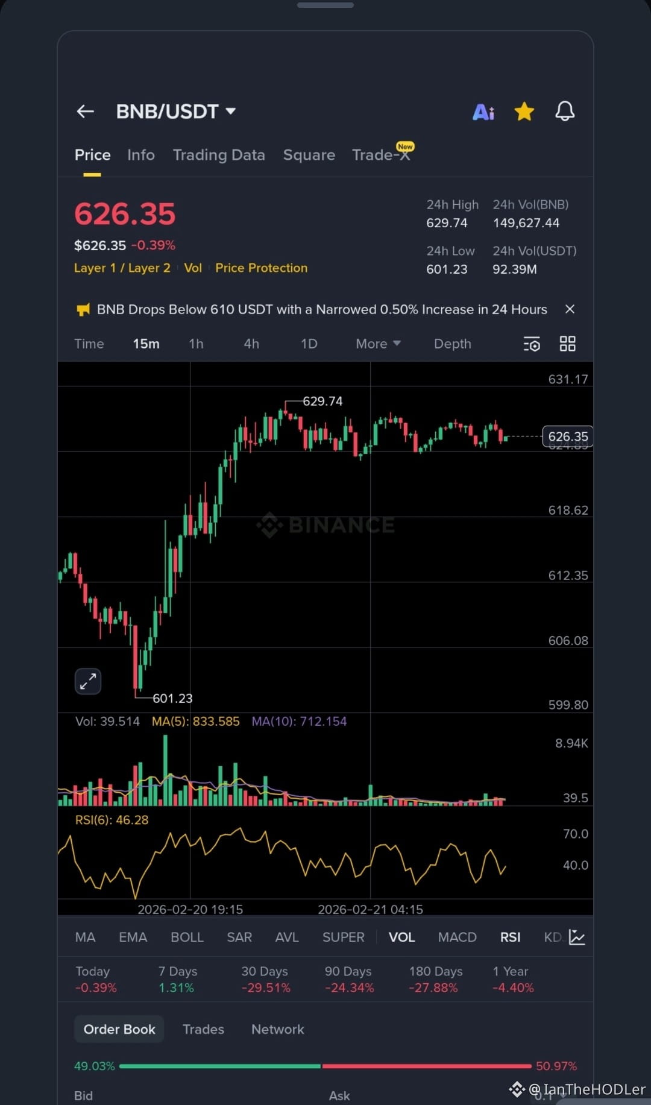Viewport: 651px width, 1105px height.
Task: Click the Layer 1 / Layer 2 tag
Action: pos(122,268)
